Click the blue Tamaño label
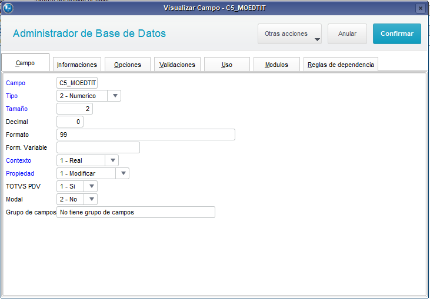 pyautogui.click(x=16, y=109)
